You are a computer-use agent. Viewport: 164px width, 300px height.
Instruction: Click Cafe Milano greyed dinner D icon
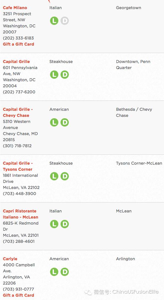[65, 21]
